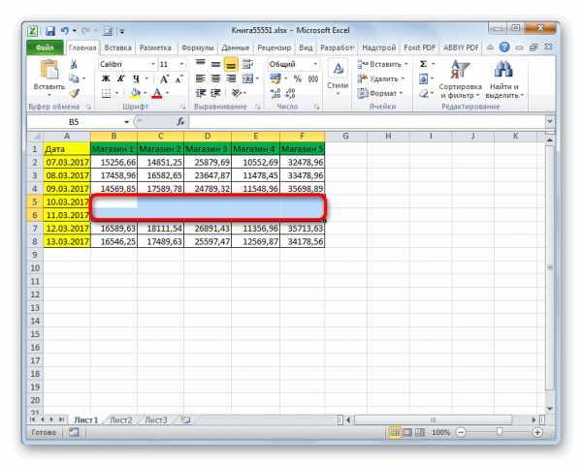Image resolution: width=582 pixels, height=466 pixels.
Task: Open Sort and Filter tool
Action: point(460,79)
